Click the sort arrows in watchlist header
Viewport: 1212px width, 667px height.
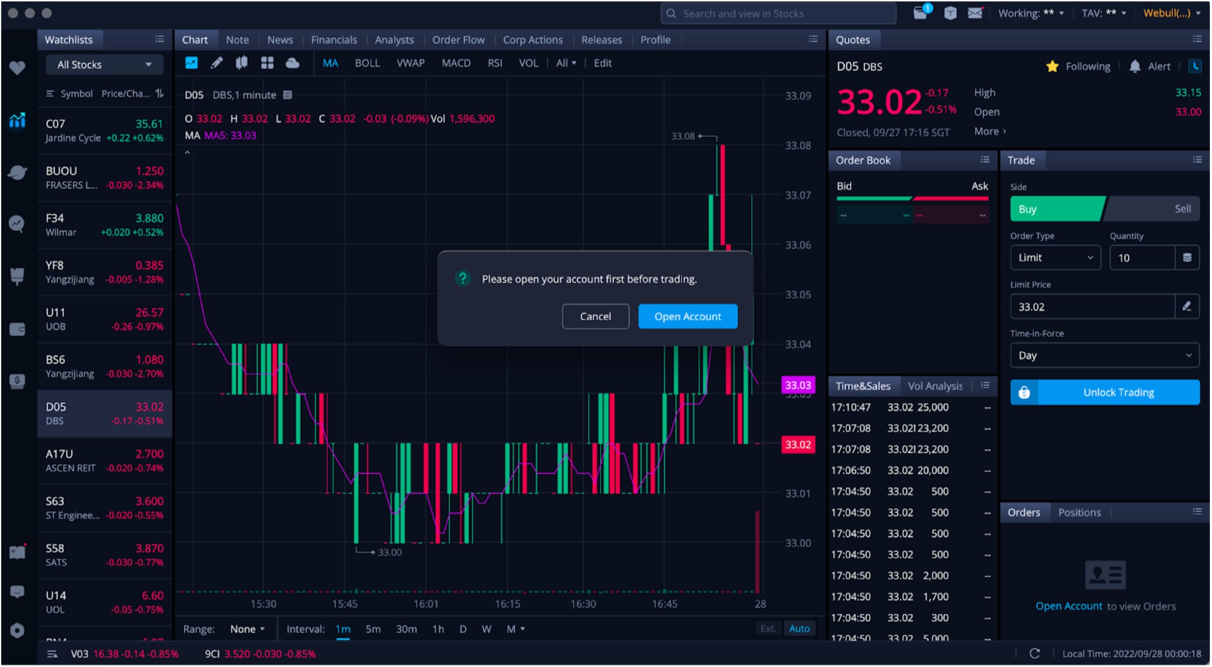(160, 93)
